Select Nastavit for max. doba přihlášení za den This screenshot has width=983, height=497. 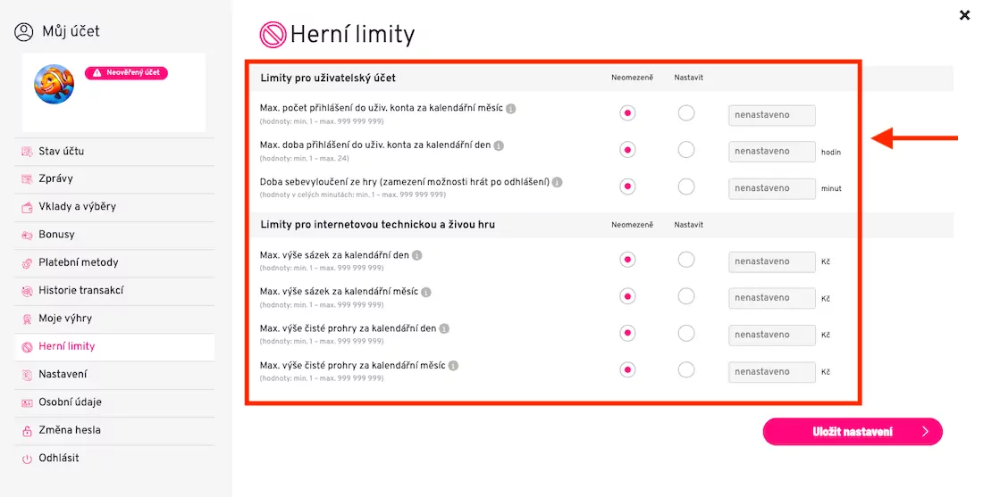pyautogui.click(x=685, y=150)
